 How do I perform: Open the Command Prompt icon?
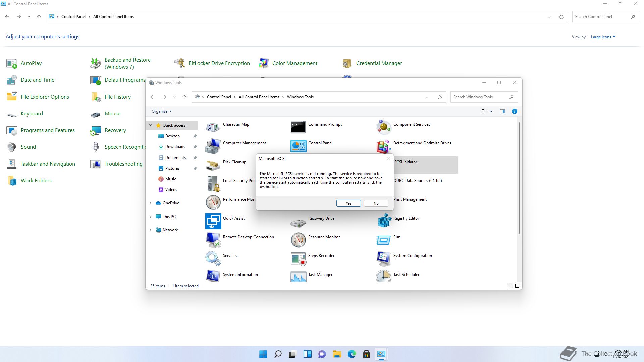pos(298,127)
